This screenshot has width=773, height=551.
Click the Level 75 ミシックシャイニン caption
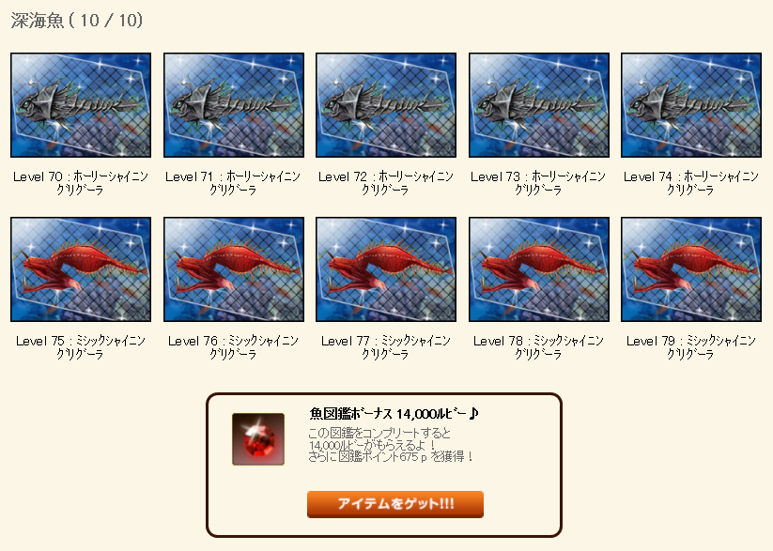pyautogui.click(x=81, y=347)
